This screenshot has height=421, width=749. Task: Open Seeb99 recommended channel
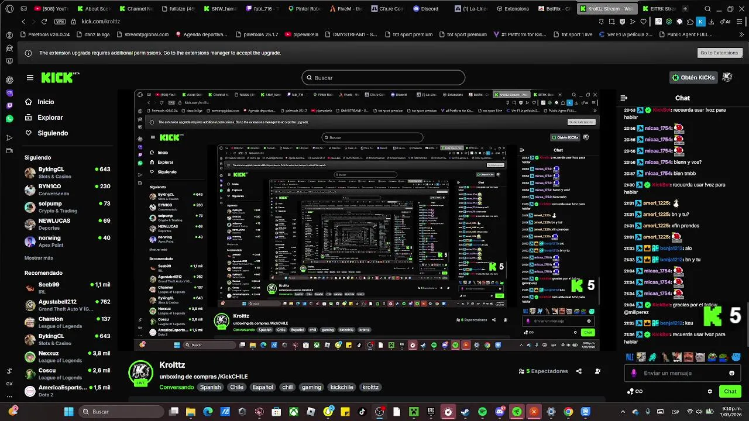pos(67,288)
